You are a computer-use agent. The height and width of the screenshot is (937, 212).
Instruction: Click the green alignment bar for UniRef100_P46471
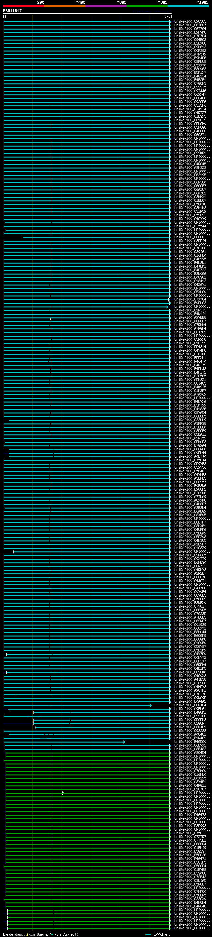click(88, 859)
